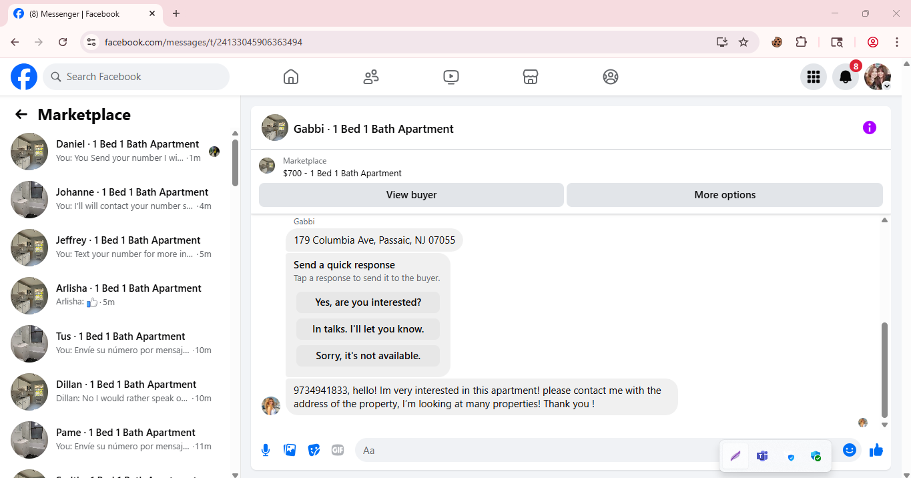Open Chrome profile icon in toolbar

pyautogui.click(x=873, y=42)
